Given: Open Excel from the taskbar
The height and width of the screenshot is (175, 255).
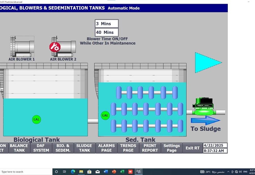Looking at the screenshot, I should pos(122,172).
